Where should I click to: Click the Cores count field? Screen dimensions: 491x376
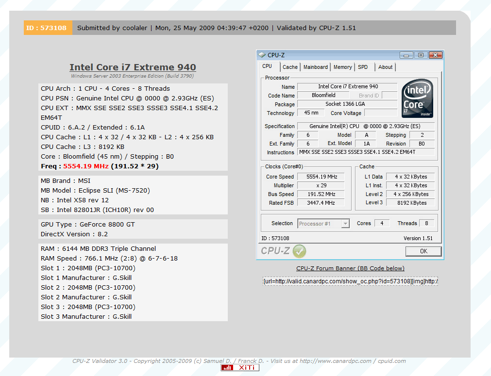click(382, 223)
